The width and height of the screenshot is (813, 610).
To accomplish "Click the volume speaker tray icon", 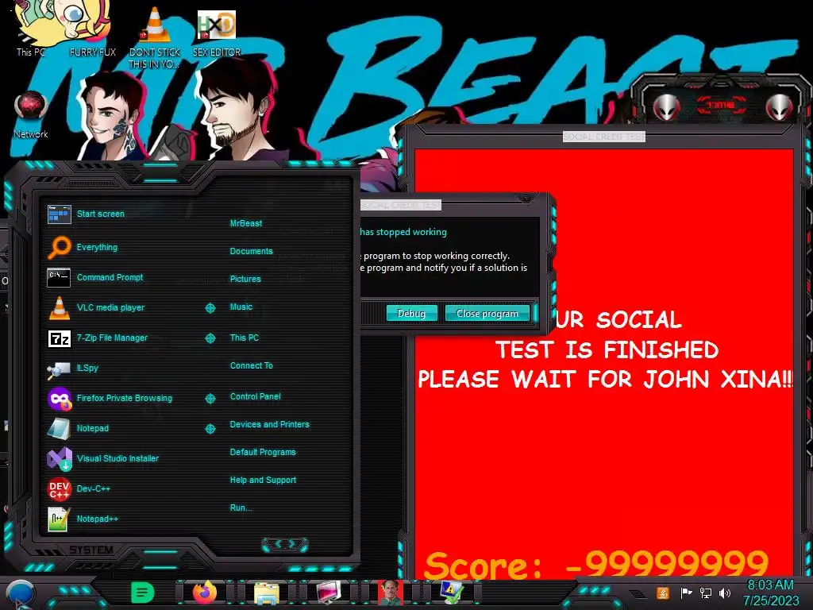I will coord(725,593).
